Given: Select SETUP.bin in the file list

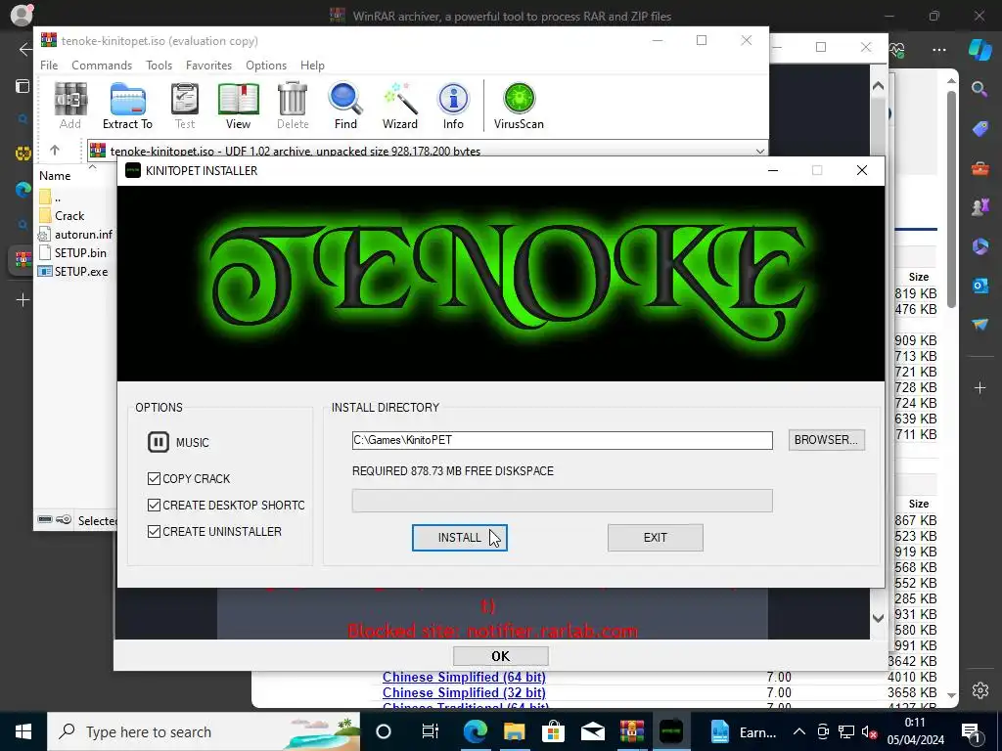Looking at the screenshot, I should coord(80,253).
